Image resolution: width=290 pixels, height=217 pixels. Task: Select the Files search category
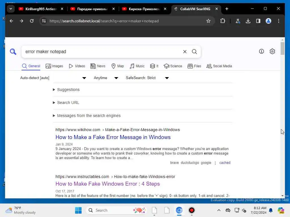[194, 66]
